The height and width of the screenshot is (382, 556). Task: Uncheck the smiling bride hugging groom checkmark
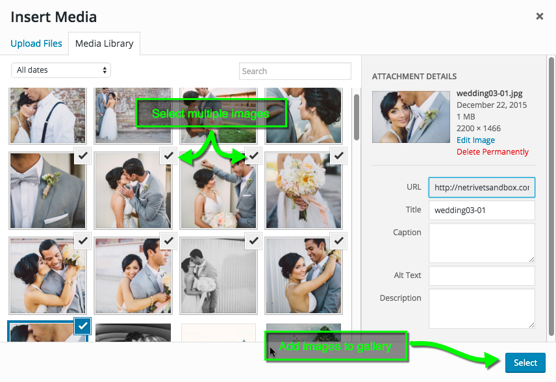pyautogui.click(x=168, y=241)
